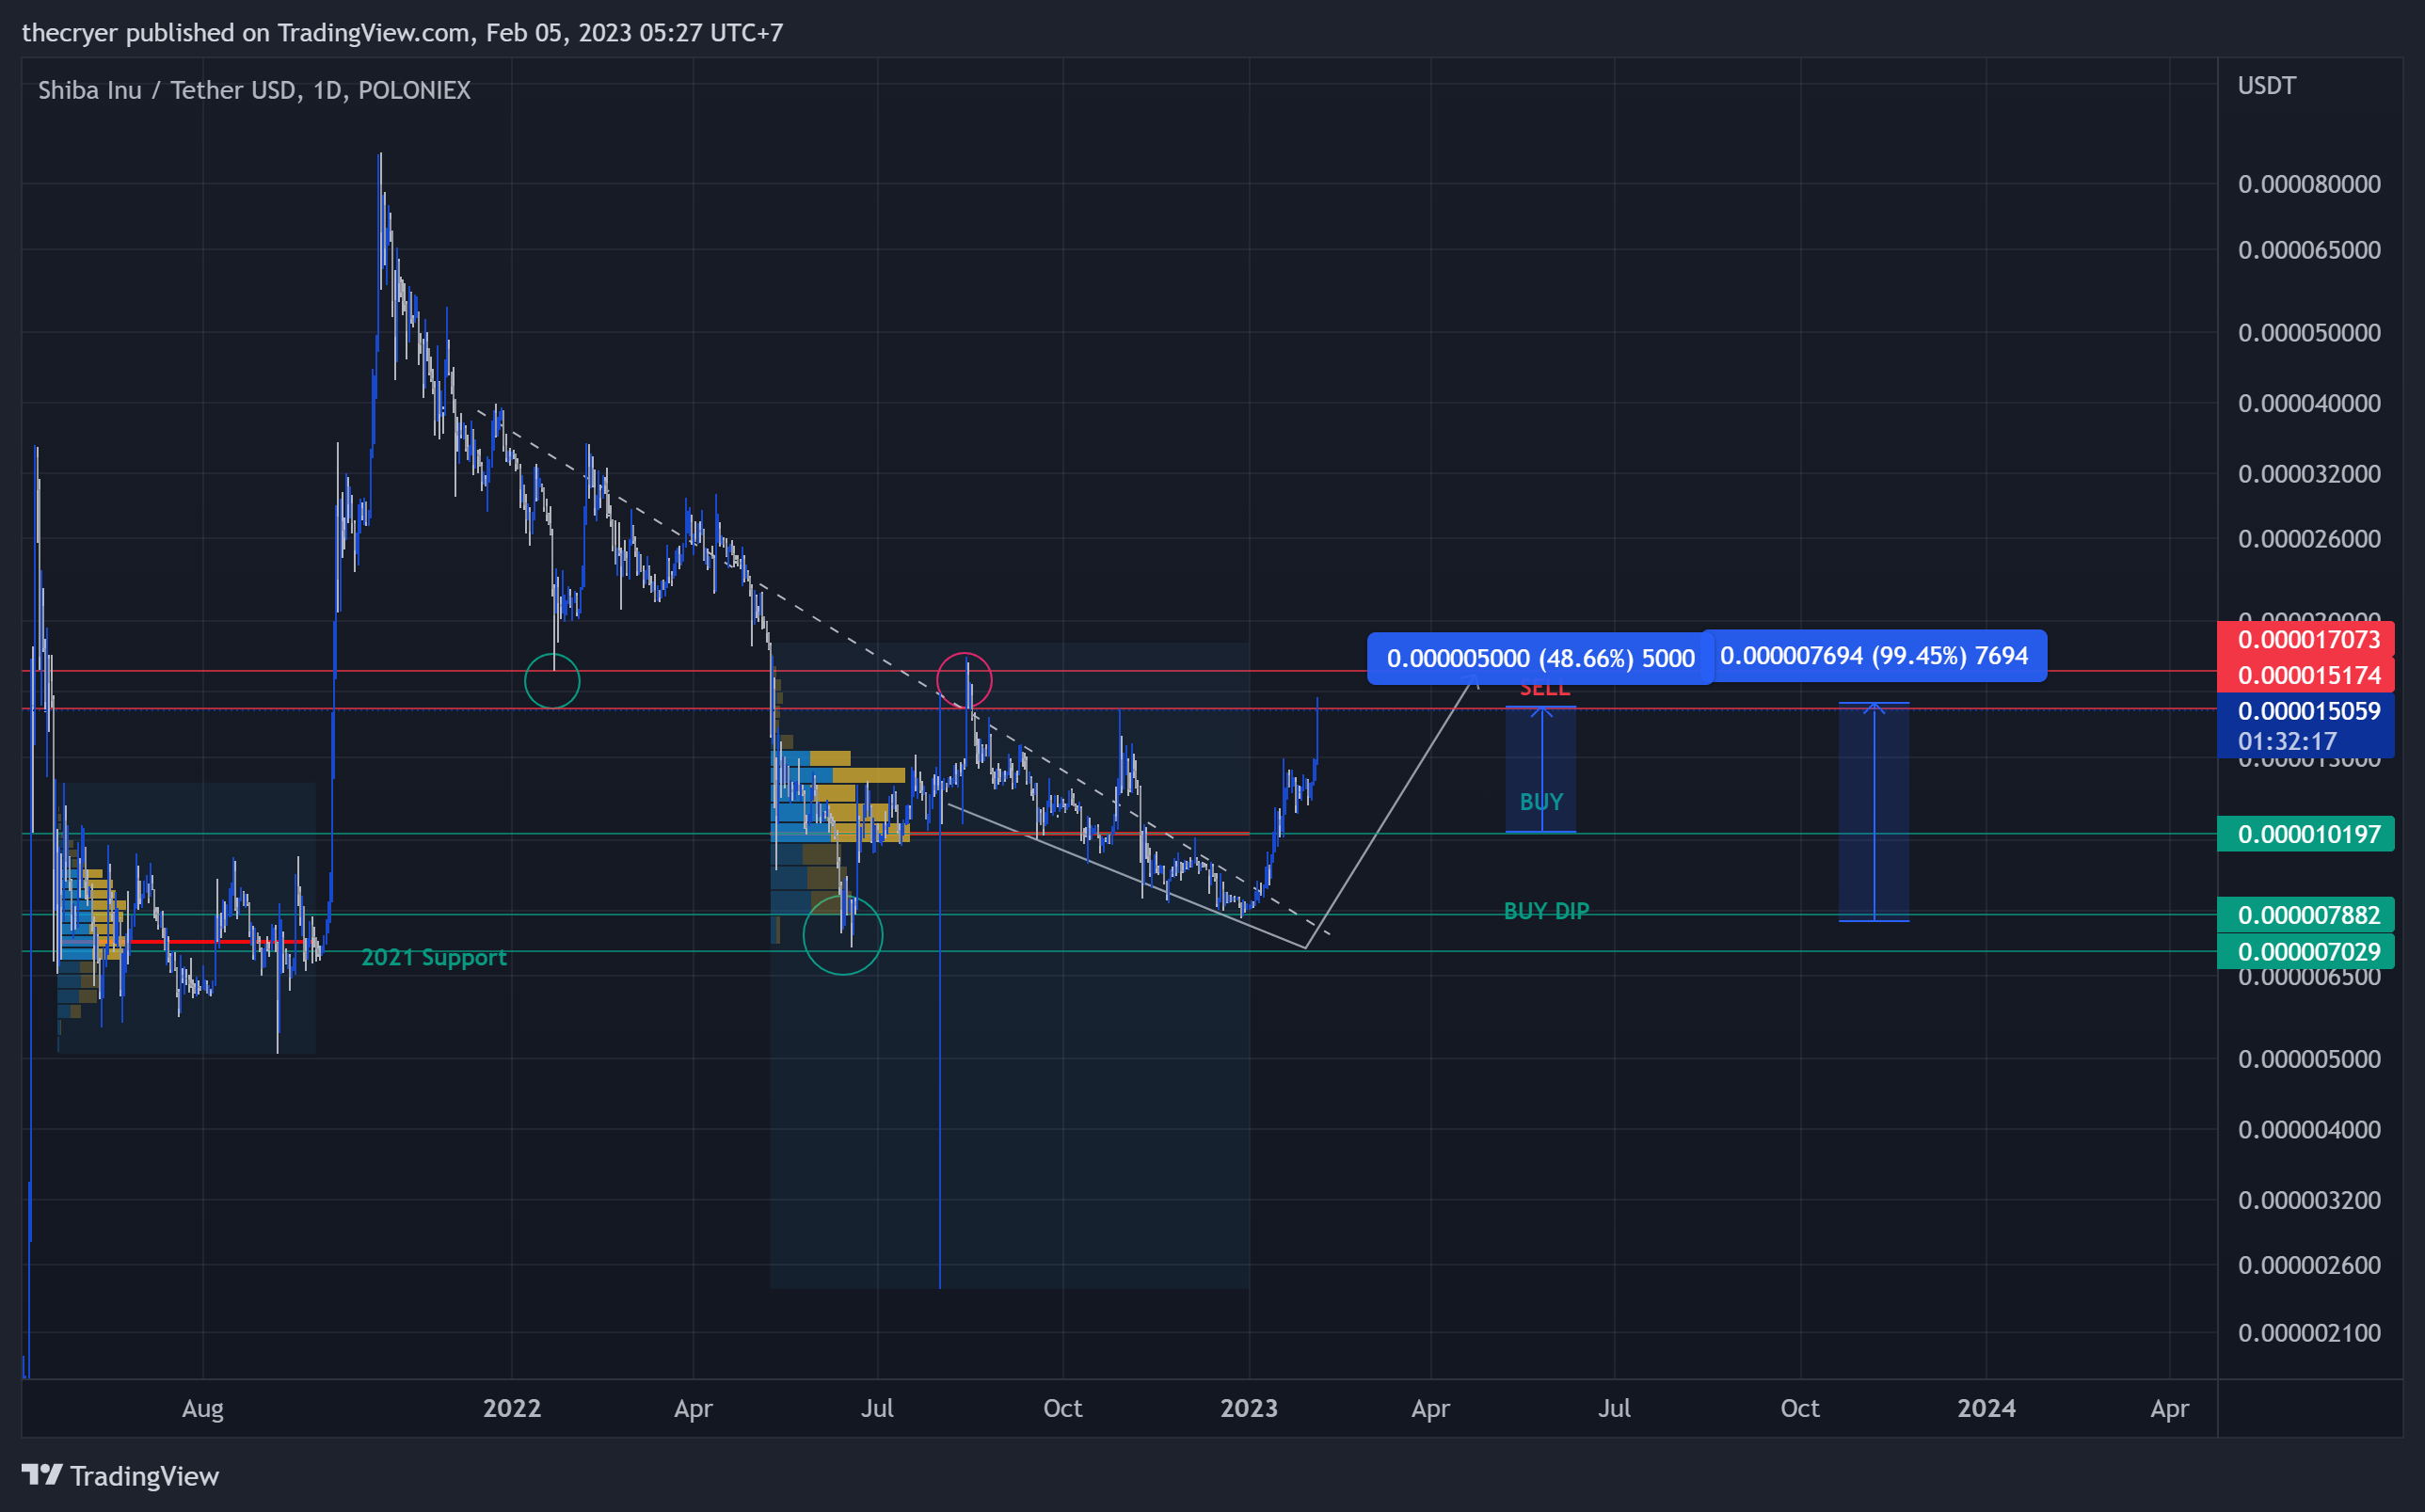Click the green circle near January 2022 low

[x=552, y=681]
